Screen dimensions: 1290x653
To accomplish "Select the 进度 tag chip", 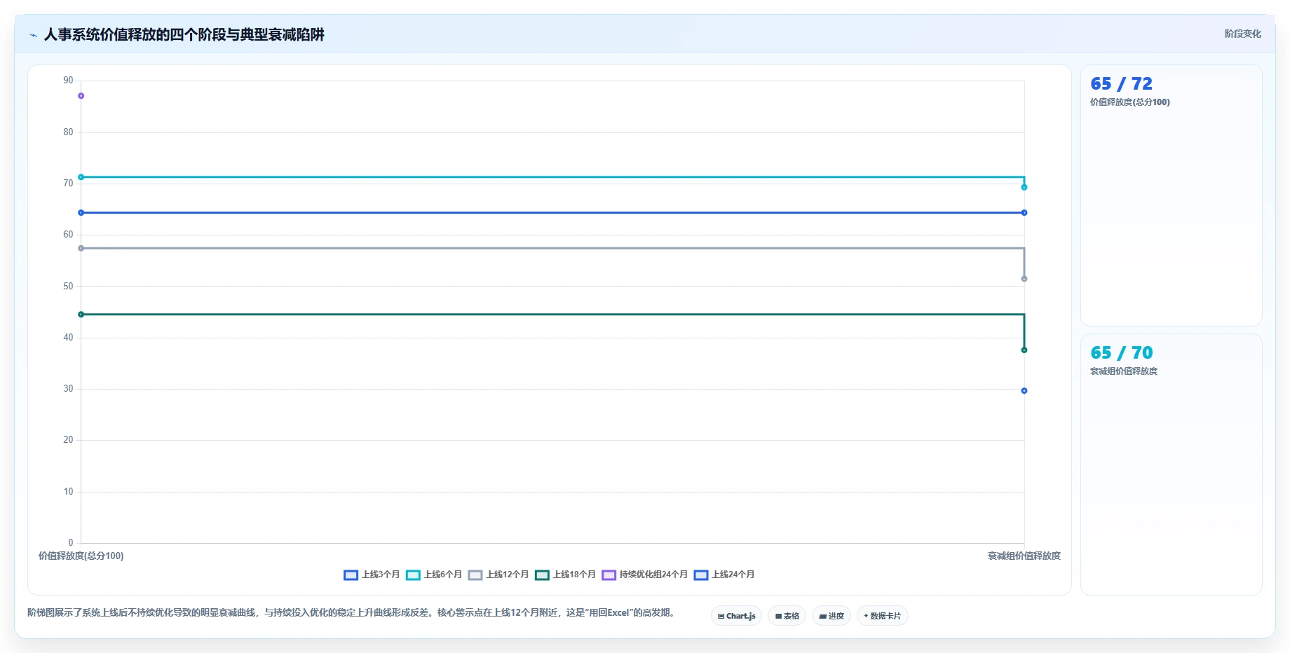I will (x=831, y=616).
